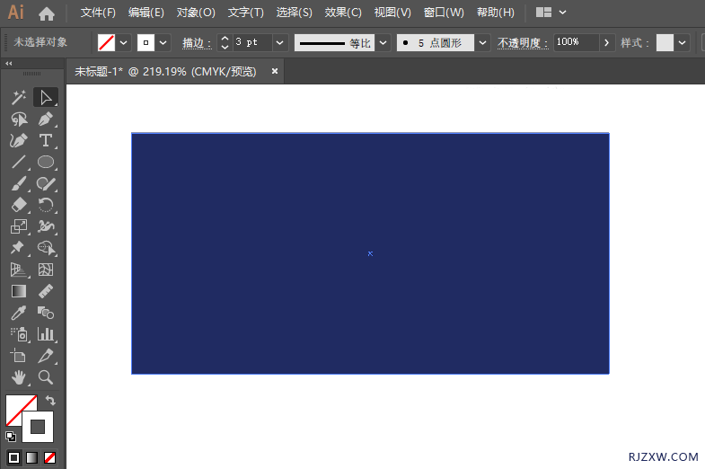Open the brush definition dropdown
This screenshot has width=705, height=469.
[482, 43]
